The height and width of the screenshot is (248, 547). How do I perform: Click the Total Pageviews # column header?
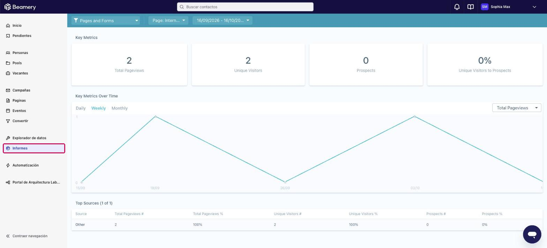point(129,214)
